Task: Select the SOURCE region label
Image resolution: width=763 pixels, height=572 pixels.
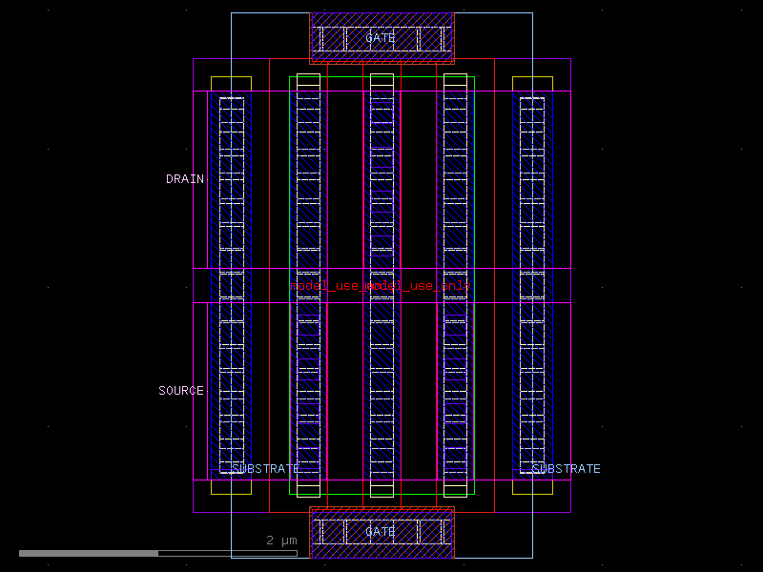Action: 181,390
